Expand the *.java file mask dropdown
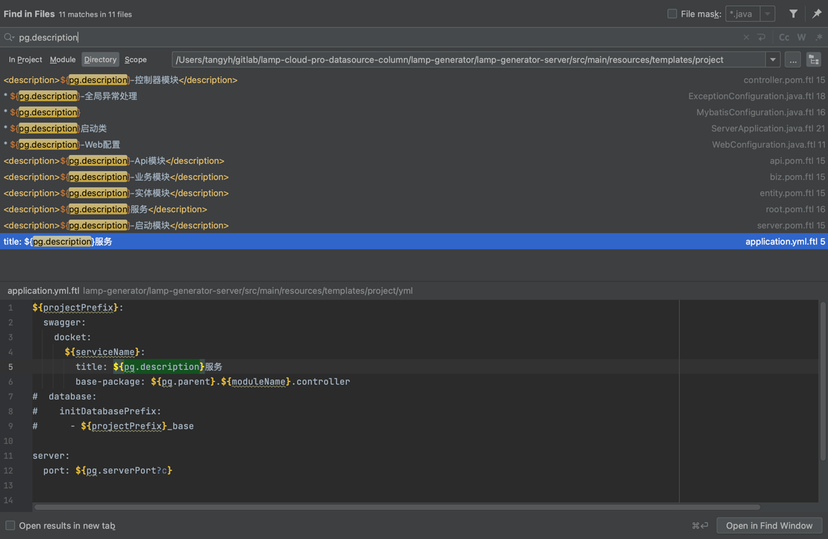828x539 pixels. [767, 14]
